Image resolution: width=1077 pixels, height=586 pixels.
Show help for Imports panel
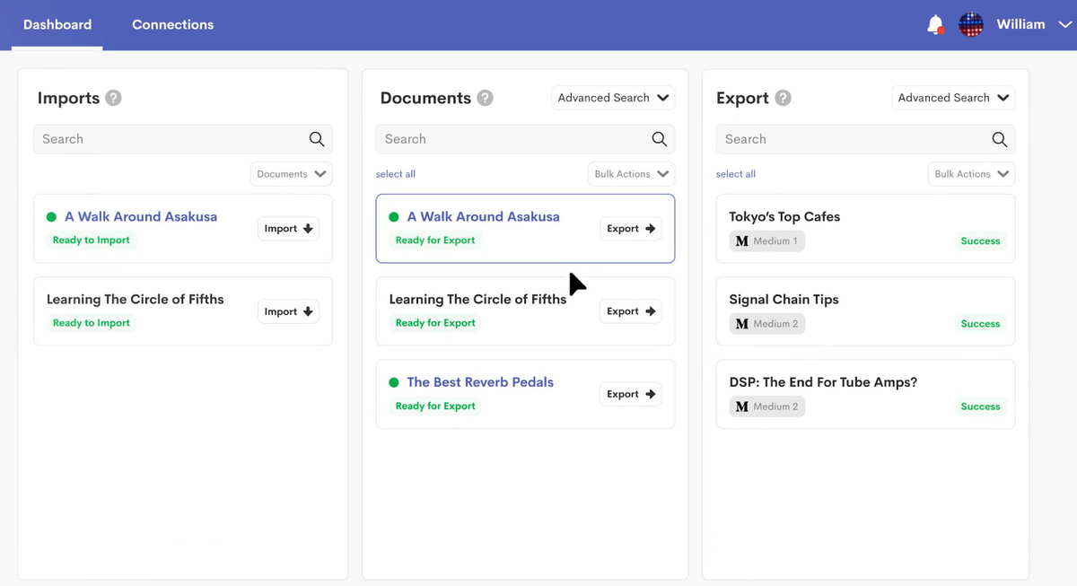(113, 98)
